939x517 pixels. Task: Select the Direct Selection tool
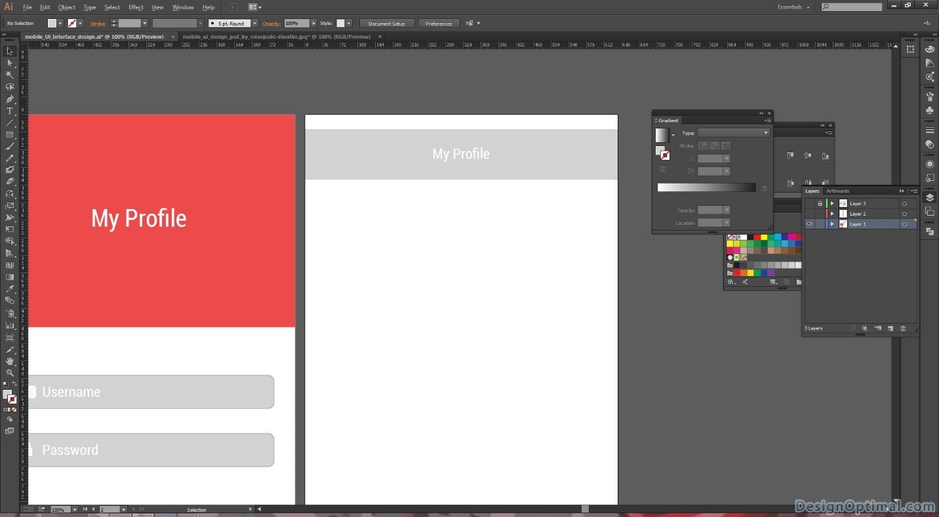(10, 63)
